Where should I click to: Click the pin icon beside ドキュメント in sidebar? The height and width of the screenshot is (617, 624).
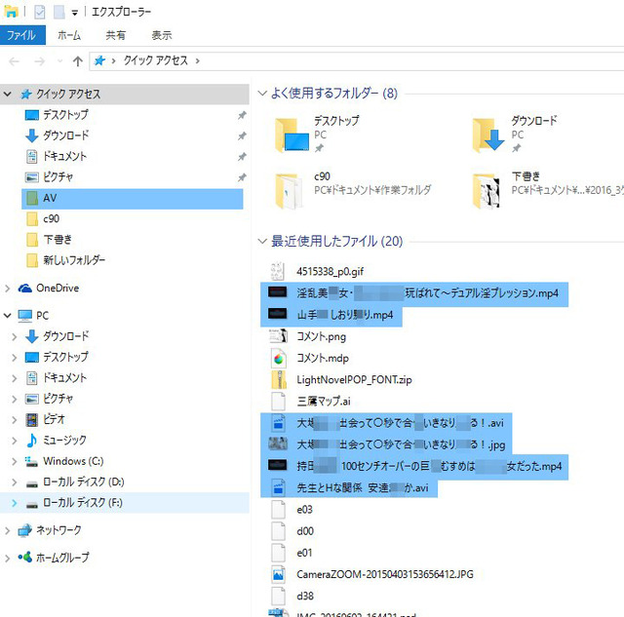pos(242,156)
